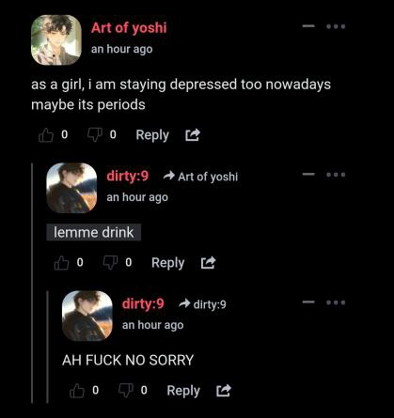Reply to the 'lemme drink' comment
Screen dimensions: 394x418
[168, 263]
